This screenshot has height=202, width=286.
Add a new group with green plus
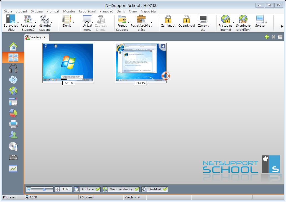pyautogui.click(x=267, y=37)
